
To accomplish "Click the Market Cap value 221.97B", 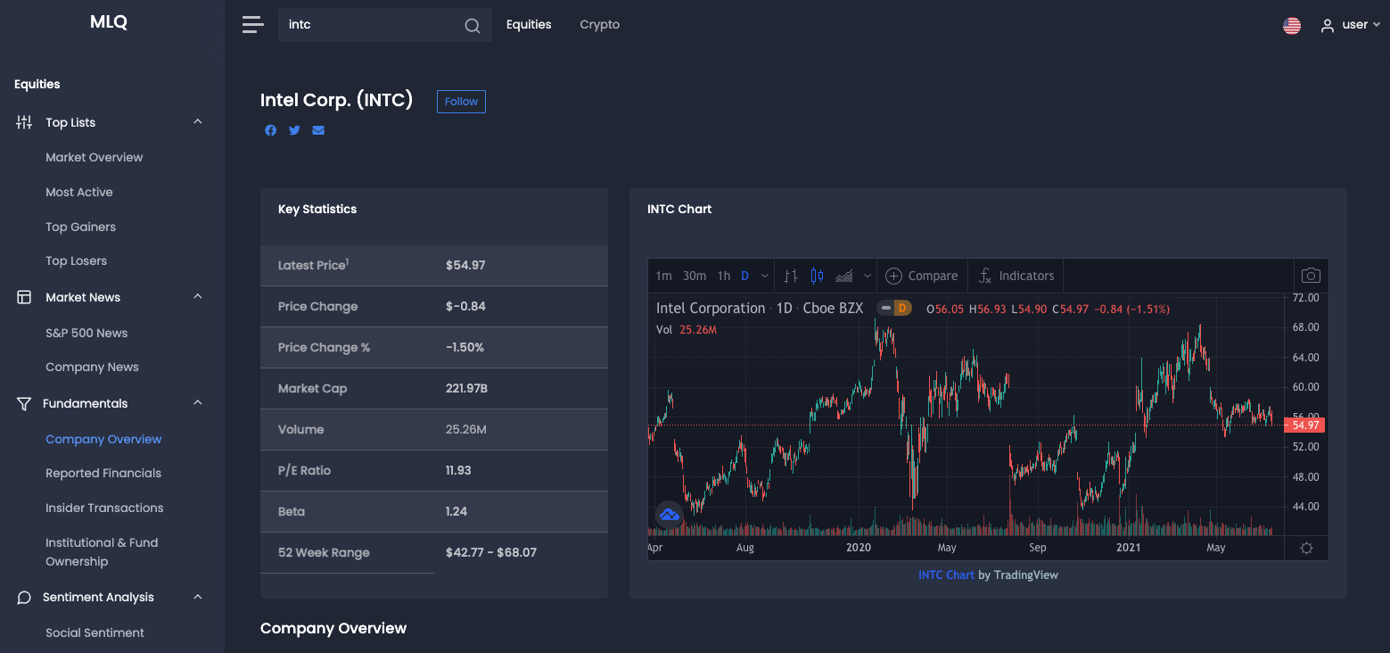I will pos(466,388).
